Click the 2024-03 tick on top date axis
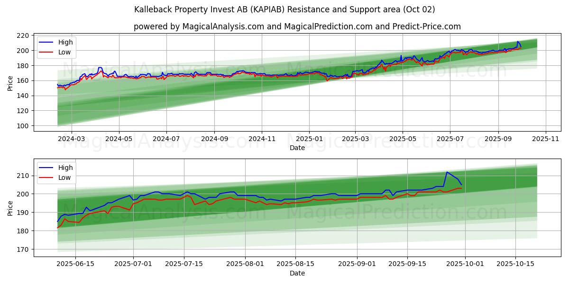Image resolution: width=569 pixels, height=284 pixels. click(x=72, y=139)
